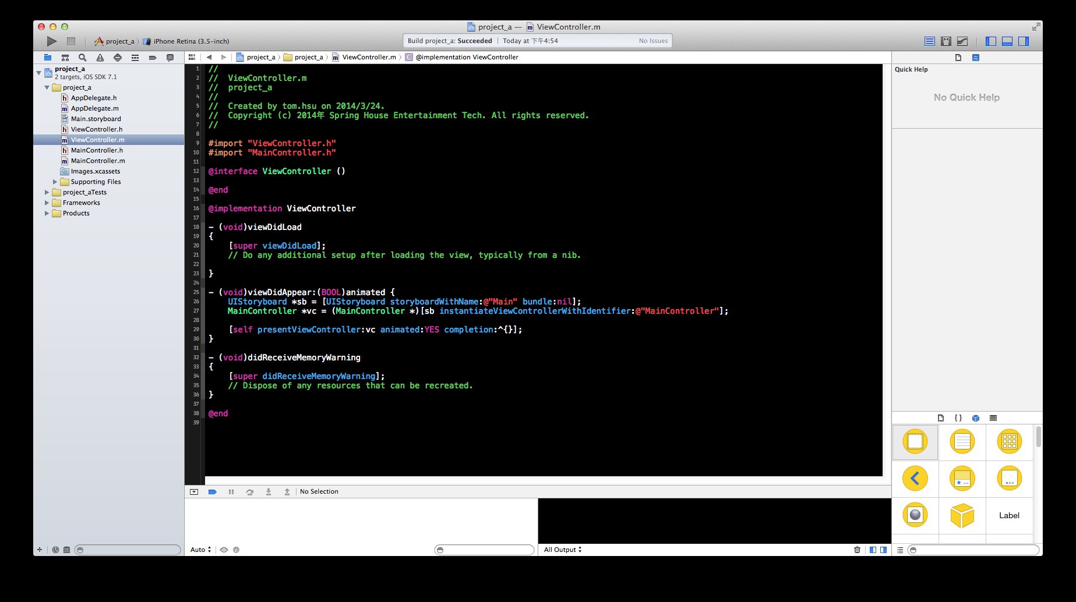The image size is (1076, 602).
Task: Show the file template library
Action: click(x=941, y=418)
